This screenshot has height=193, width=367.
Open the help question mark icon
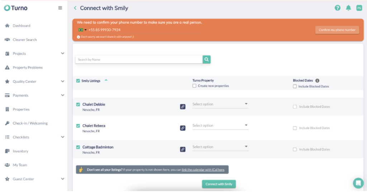[x=337, y=8]
